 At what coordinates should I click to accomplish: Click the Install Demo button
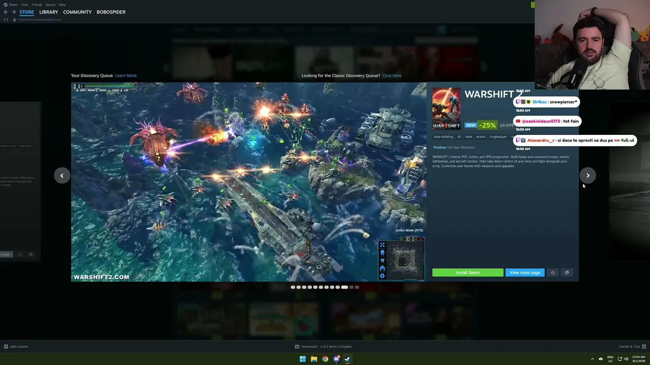click(x=468, y=273)
